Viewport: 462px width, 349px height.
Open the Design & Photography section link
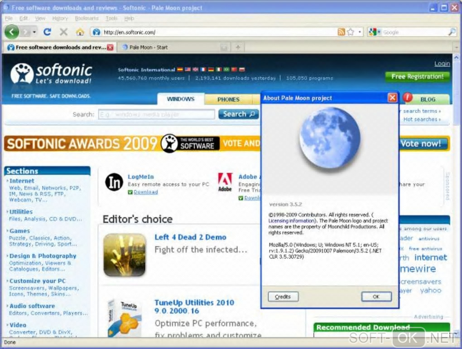click(x=43, y=256)
